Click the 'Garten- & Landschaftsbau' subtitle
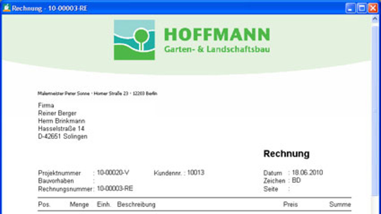This screenshot has height=214, width=381. coord(217,49)
